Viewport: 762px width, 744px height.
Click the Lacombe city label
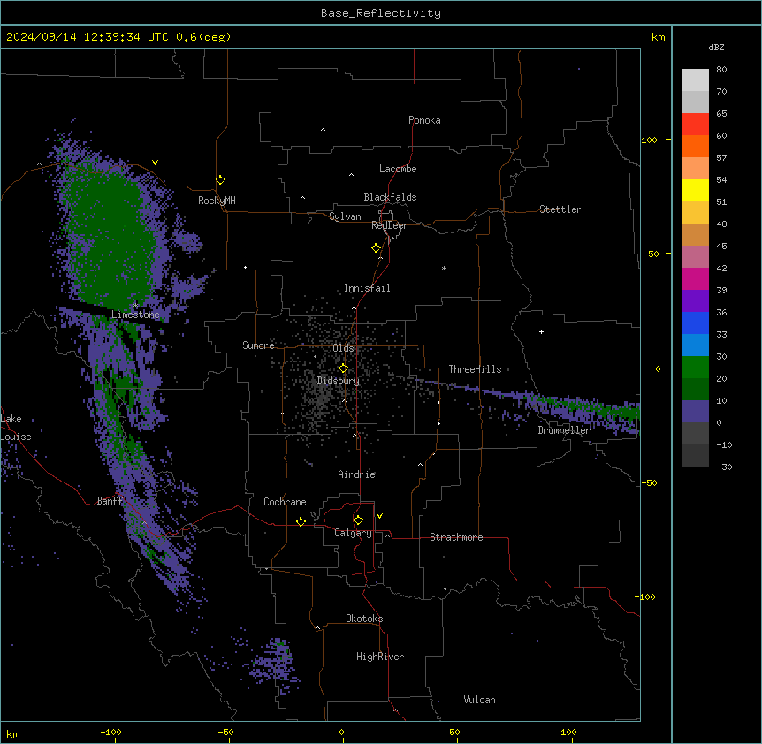point(398,169)
